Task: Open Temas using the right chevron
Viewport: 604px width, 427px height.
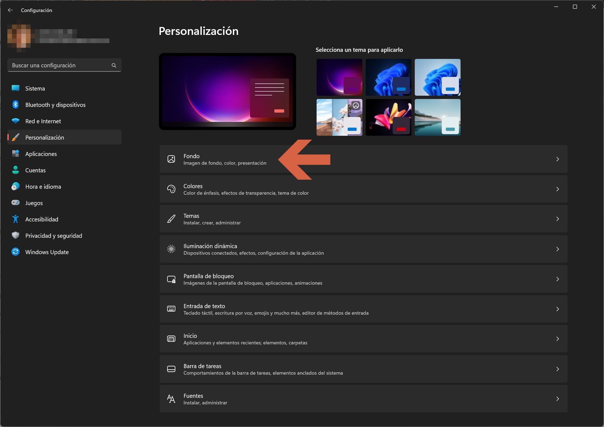Action: click(x=558, y=219)
